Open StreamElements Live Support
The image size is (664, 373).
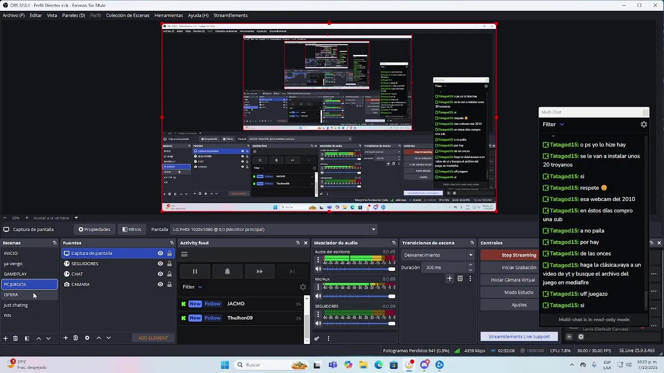point(519,337)
